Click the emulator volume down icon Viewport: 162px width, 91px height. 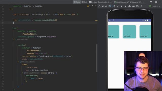coord(106,6)
